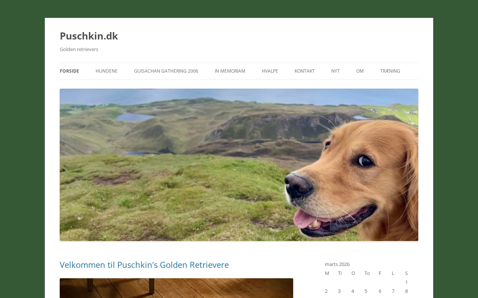Open the HUNDENE menu item
The image size is (478, 298).
[x=106, y=71]
